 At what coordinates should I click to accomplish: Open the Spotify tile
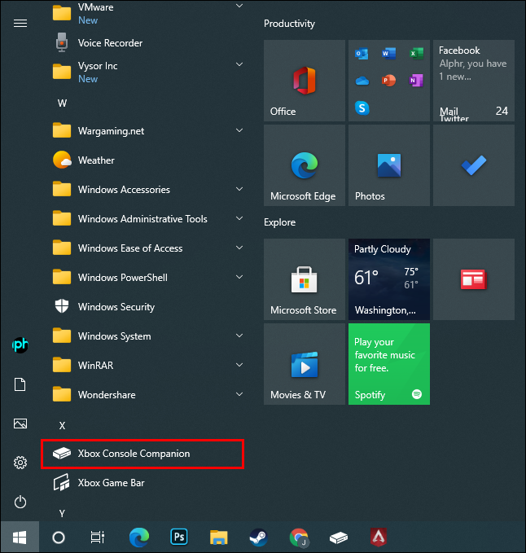[389, 364]
